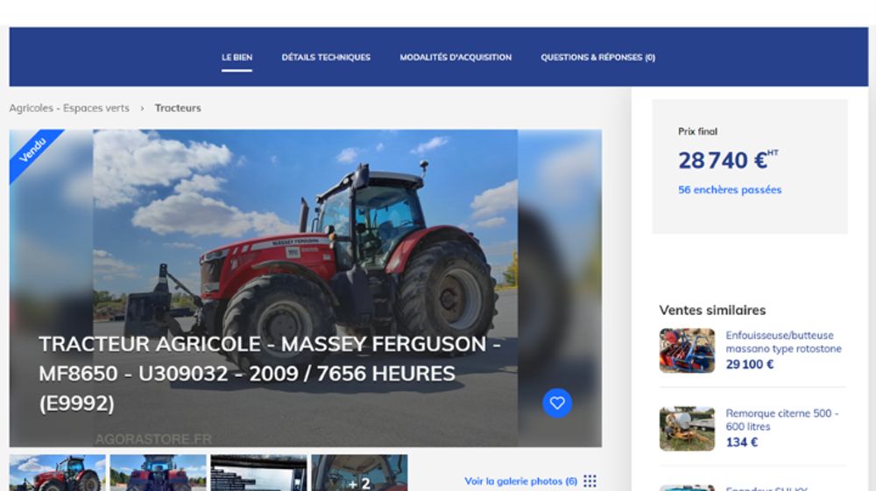Select first tractor side-view thumbnail

click(58, 473)
